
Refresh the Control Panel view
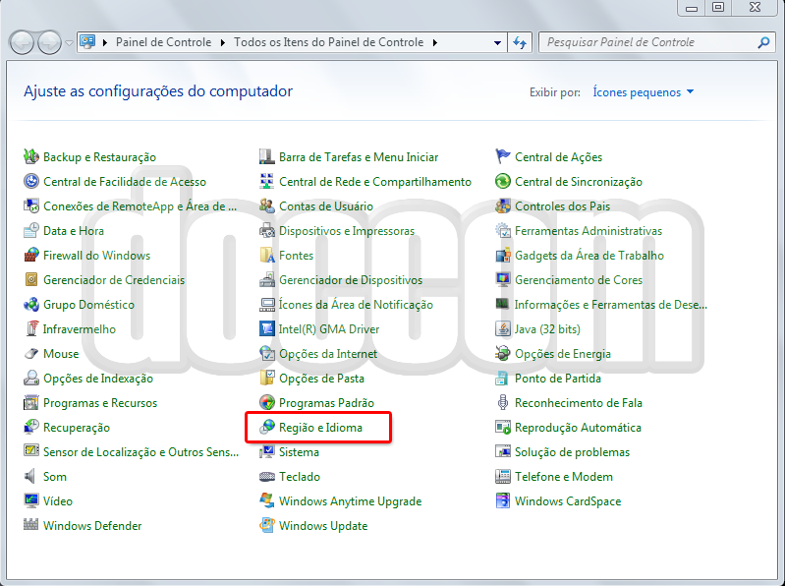click(520, 42)
